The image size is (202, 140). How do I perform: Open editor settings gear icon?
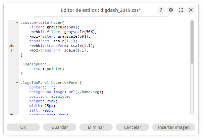171,10
